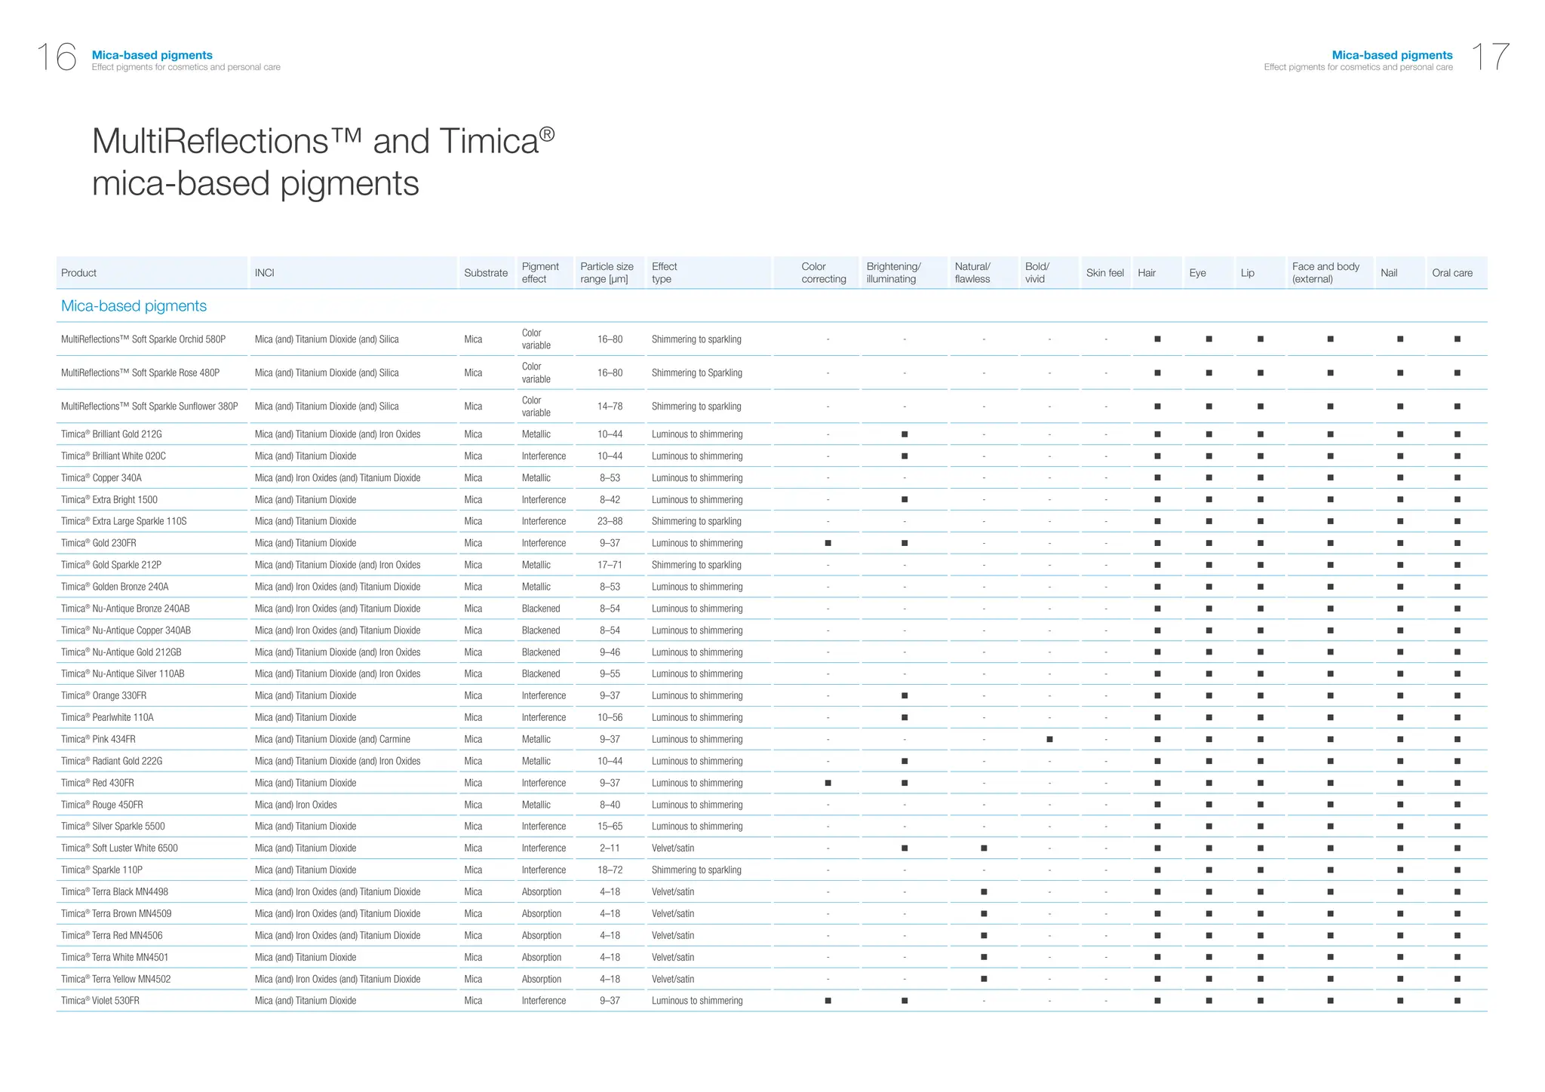The width and height of the screenshot is (1545, 1092).
Task: Click the Oral care column header
Action: (x=1451, y=273)
